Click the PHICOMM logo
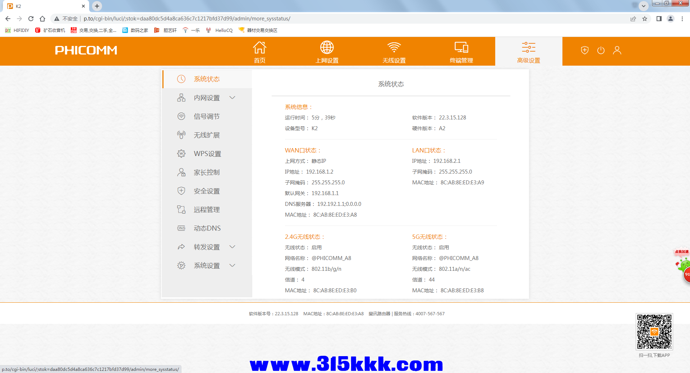The width and height of the screenshot is (690, 373). [86, 50]
